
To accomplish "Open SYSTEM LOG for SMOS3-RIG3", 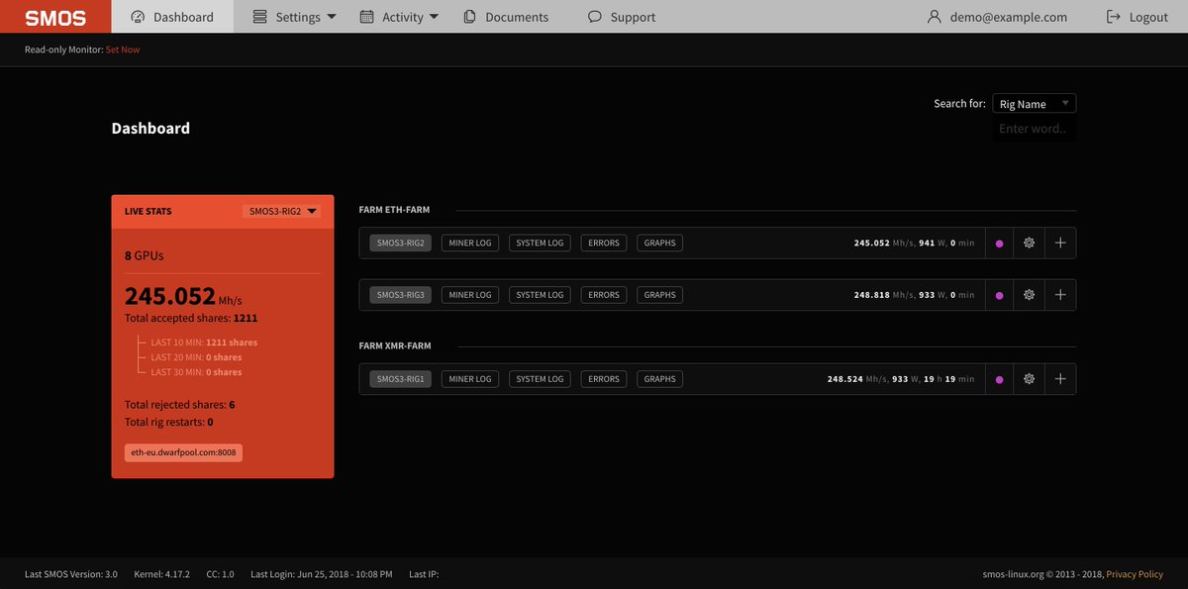I will pyautogui.click(x=539, y=294).
